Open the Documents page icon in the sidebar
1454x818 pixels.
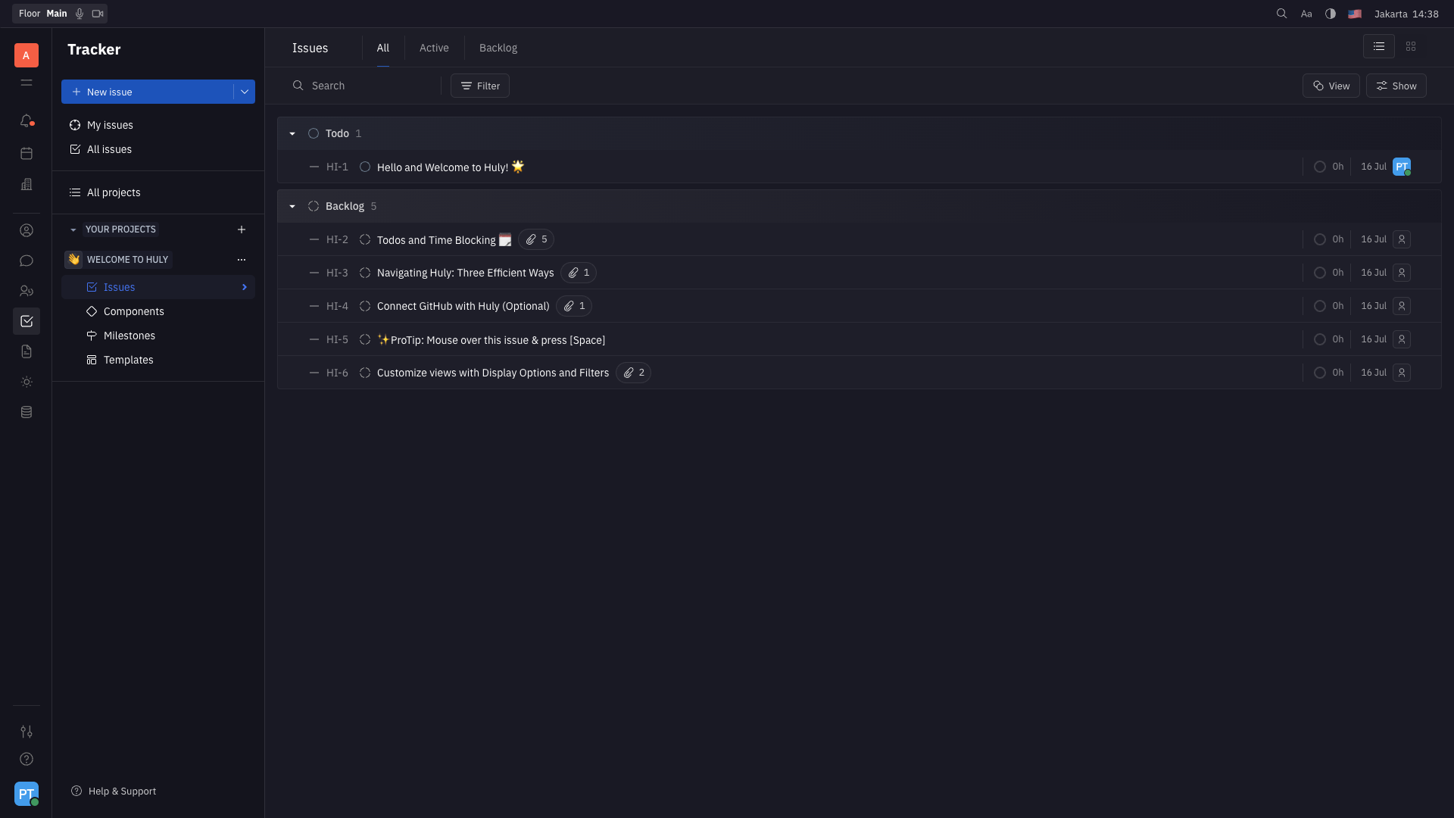(27, 351)
